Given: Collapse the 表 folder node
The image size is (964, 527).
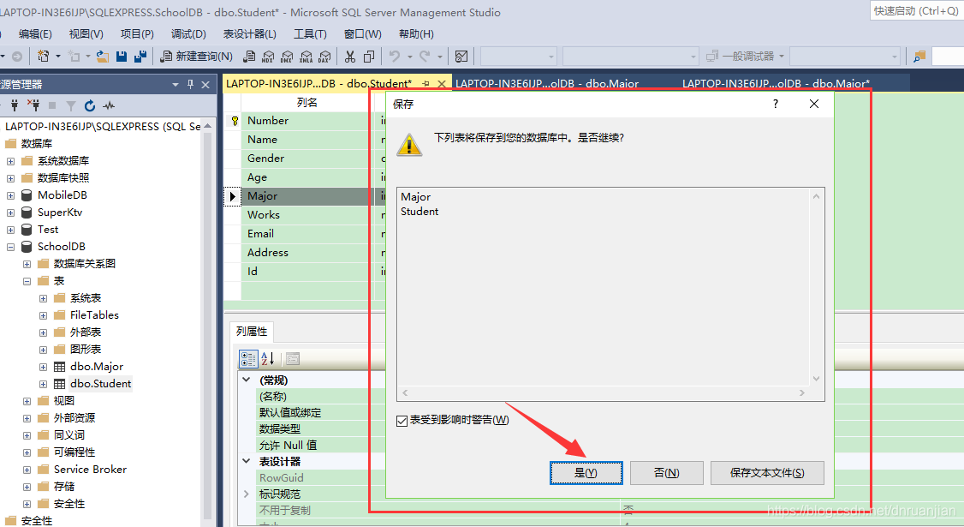Looking at the screenshot, I should coord(27,281).
